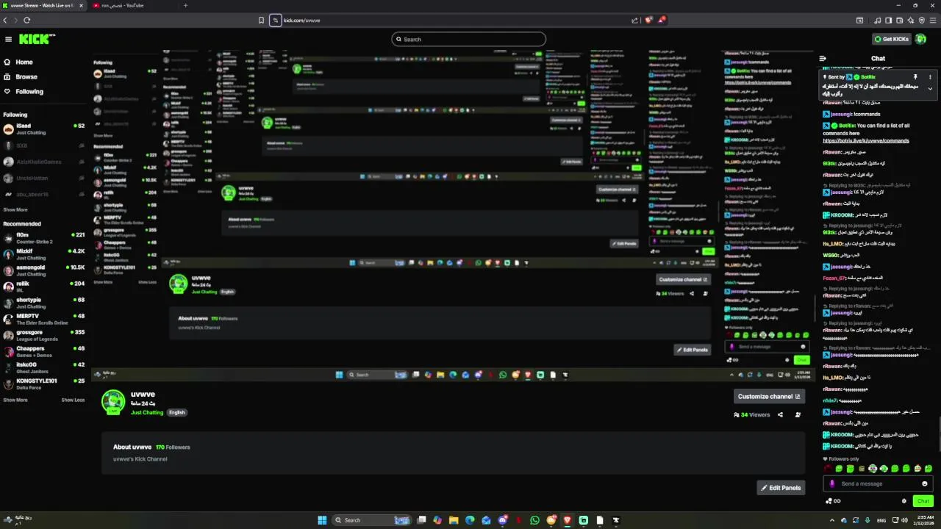Click the red first emote in quick emote row
The width and height of the screenshot is (941, 529).
tap(829, 468)
